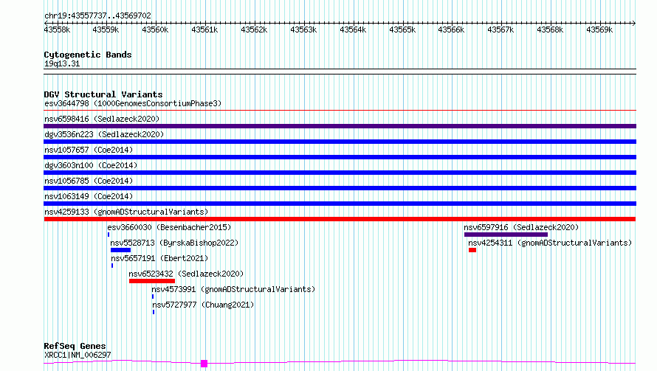This screenshot has height=371, width=657.
Task: Click the chr19:43557737..43569702 region label
Action: click(x=97, y=15)
